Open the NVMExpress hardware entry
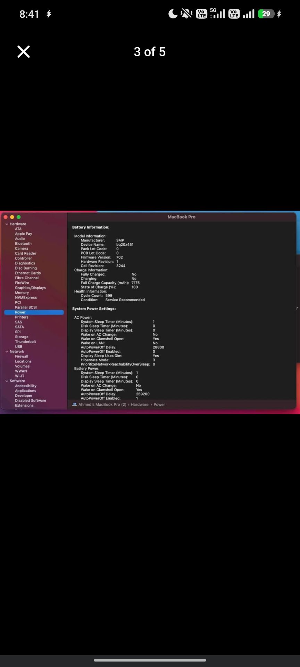The width and height of the screenshot is (300, 667). tap(26, 297)
